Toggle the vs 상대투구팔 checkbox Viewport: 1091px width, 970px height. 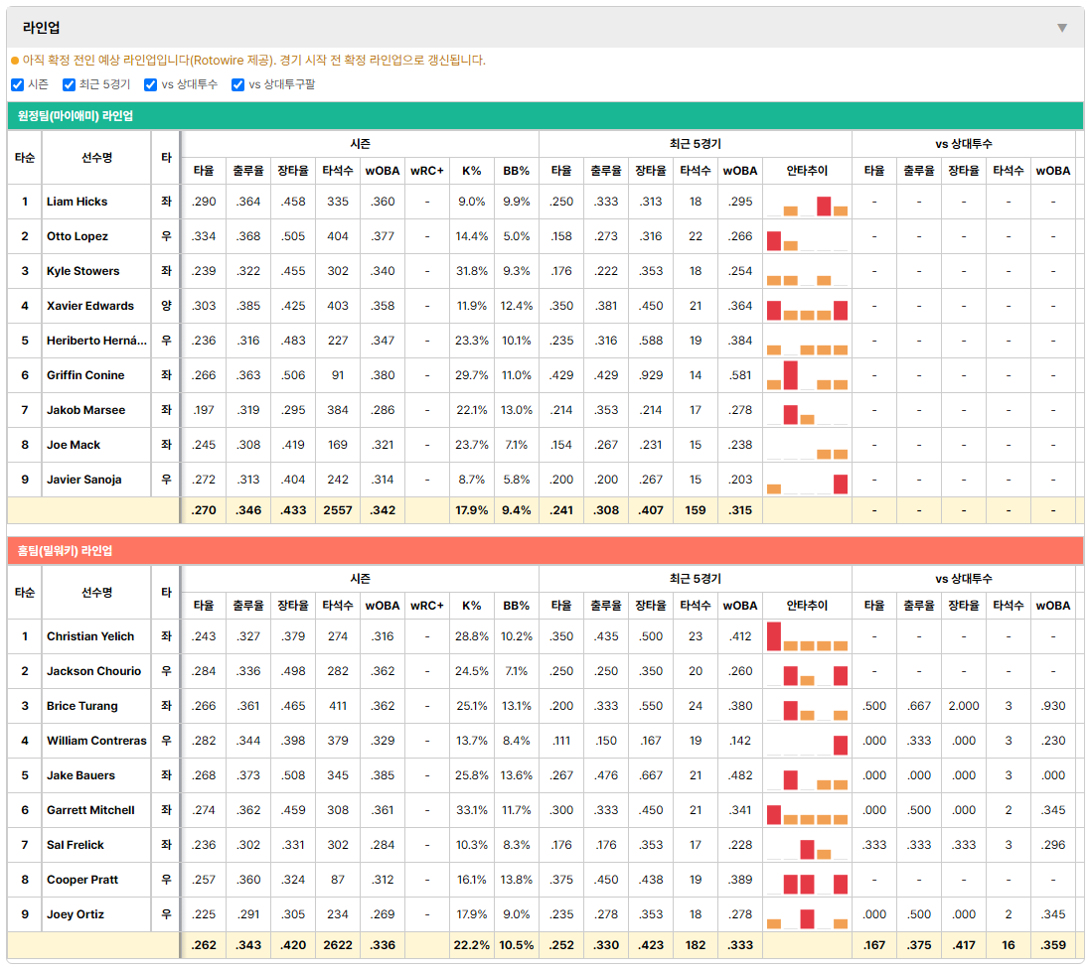pos(237,84)
